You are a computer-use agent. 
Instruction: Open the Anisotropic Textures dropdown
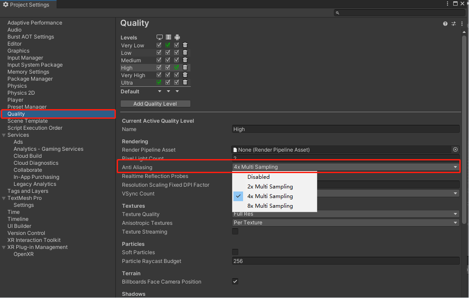pos(346,223)
